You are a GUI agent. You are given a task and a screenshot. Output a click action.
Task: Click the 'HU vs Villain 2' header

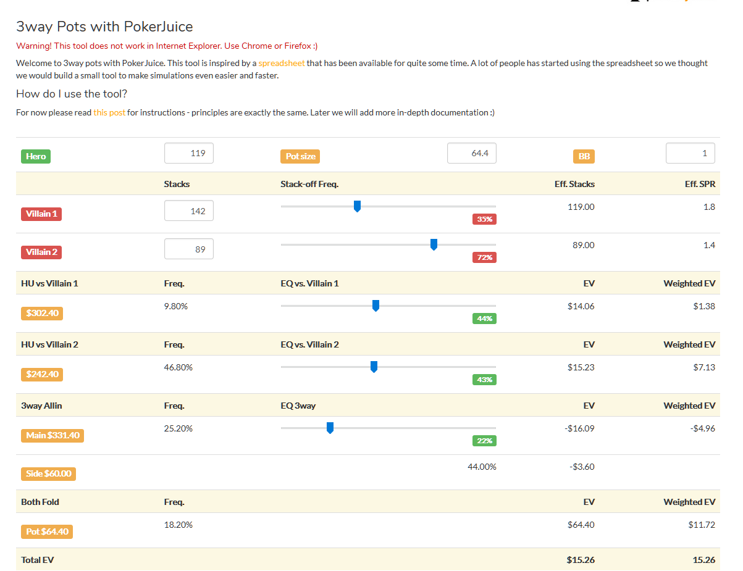click(x=49, y=344)
